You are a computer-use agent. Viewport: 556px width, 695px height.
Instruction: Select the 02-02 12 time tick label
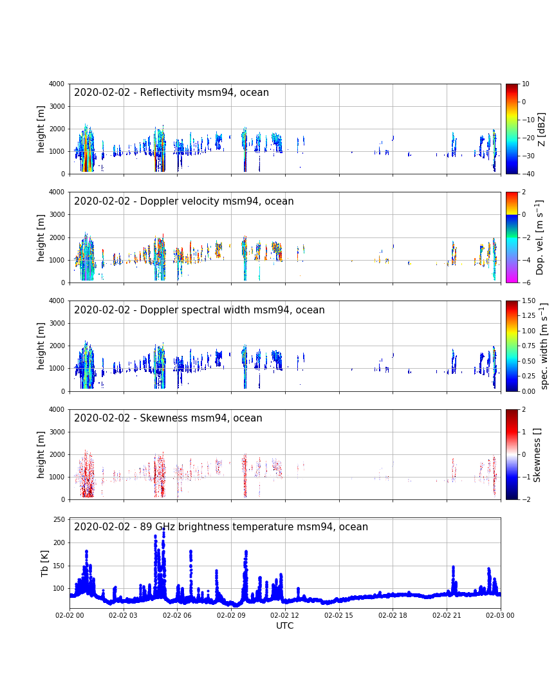pyautogui.click(x=285, y=615)
